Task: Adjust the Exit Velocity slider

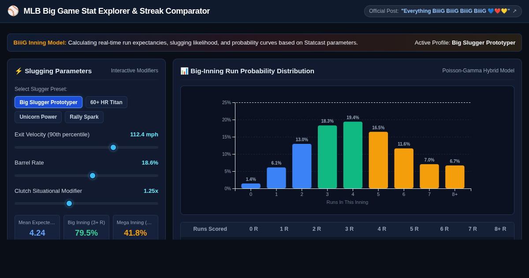Action: tap(86, 147)
